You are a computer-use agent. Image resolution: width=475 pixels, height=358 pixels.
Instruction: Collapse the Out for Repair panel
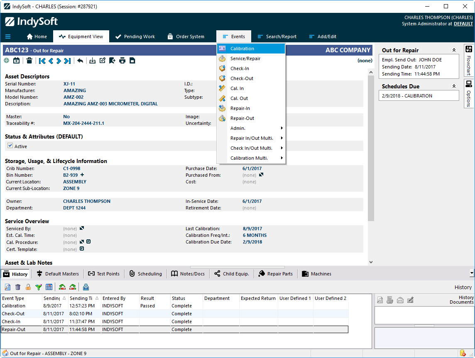pos(454,50)
